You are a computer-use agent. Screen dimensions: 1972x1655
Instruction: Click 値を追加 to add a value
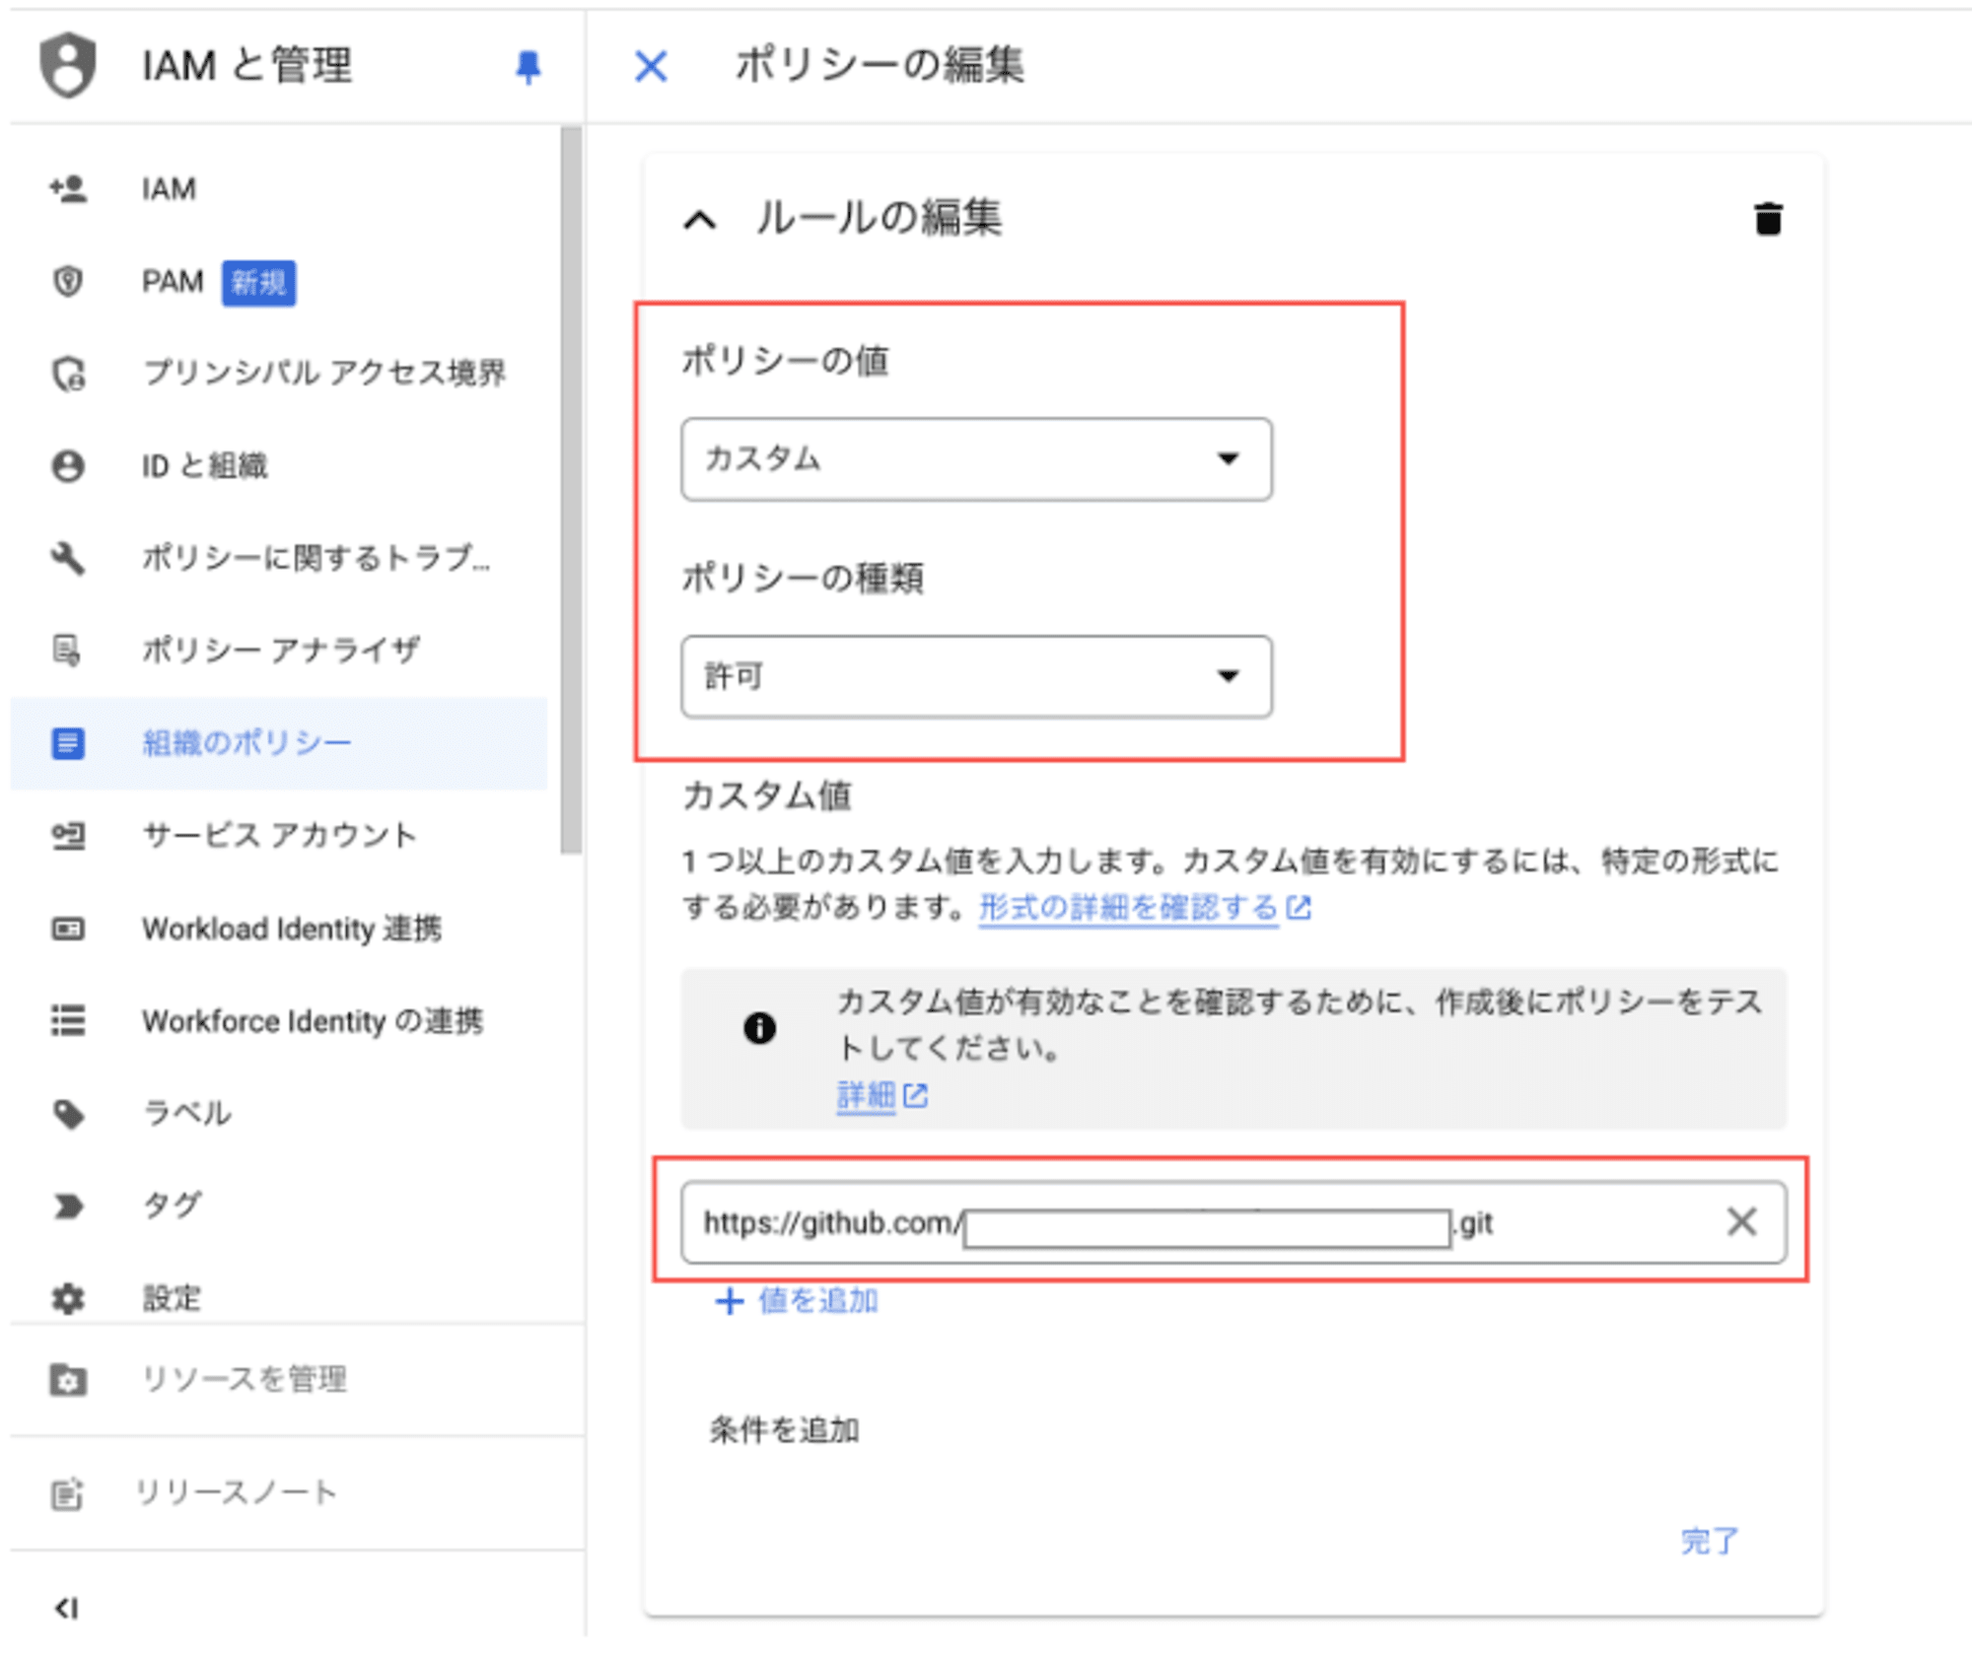coord(797,1301)
